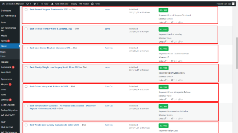Viewport: 238px width, 133px height.
Task: Open Best Orbera Intragastric Balloon in 2023 link
Action: (49, 86)
